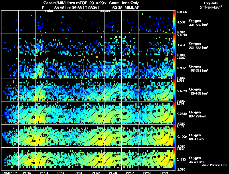Viewport: 229px width, 174px height.
Task: Click the B-field Particle Flow label
Action: 214,165
